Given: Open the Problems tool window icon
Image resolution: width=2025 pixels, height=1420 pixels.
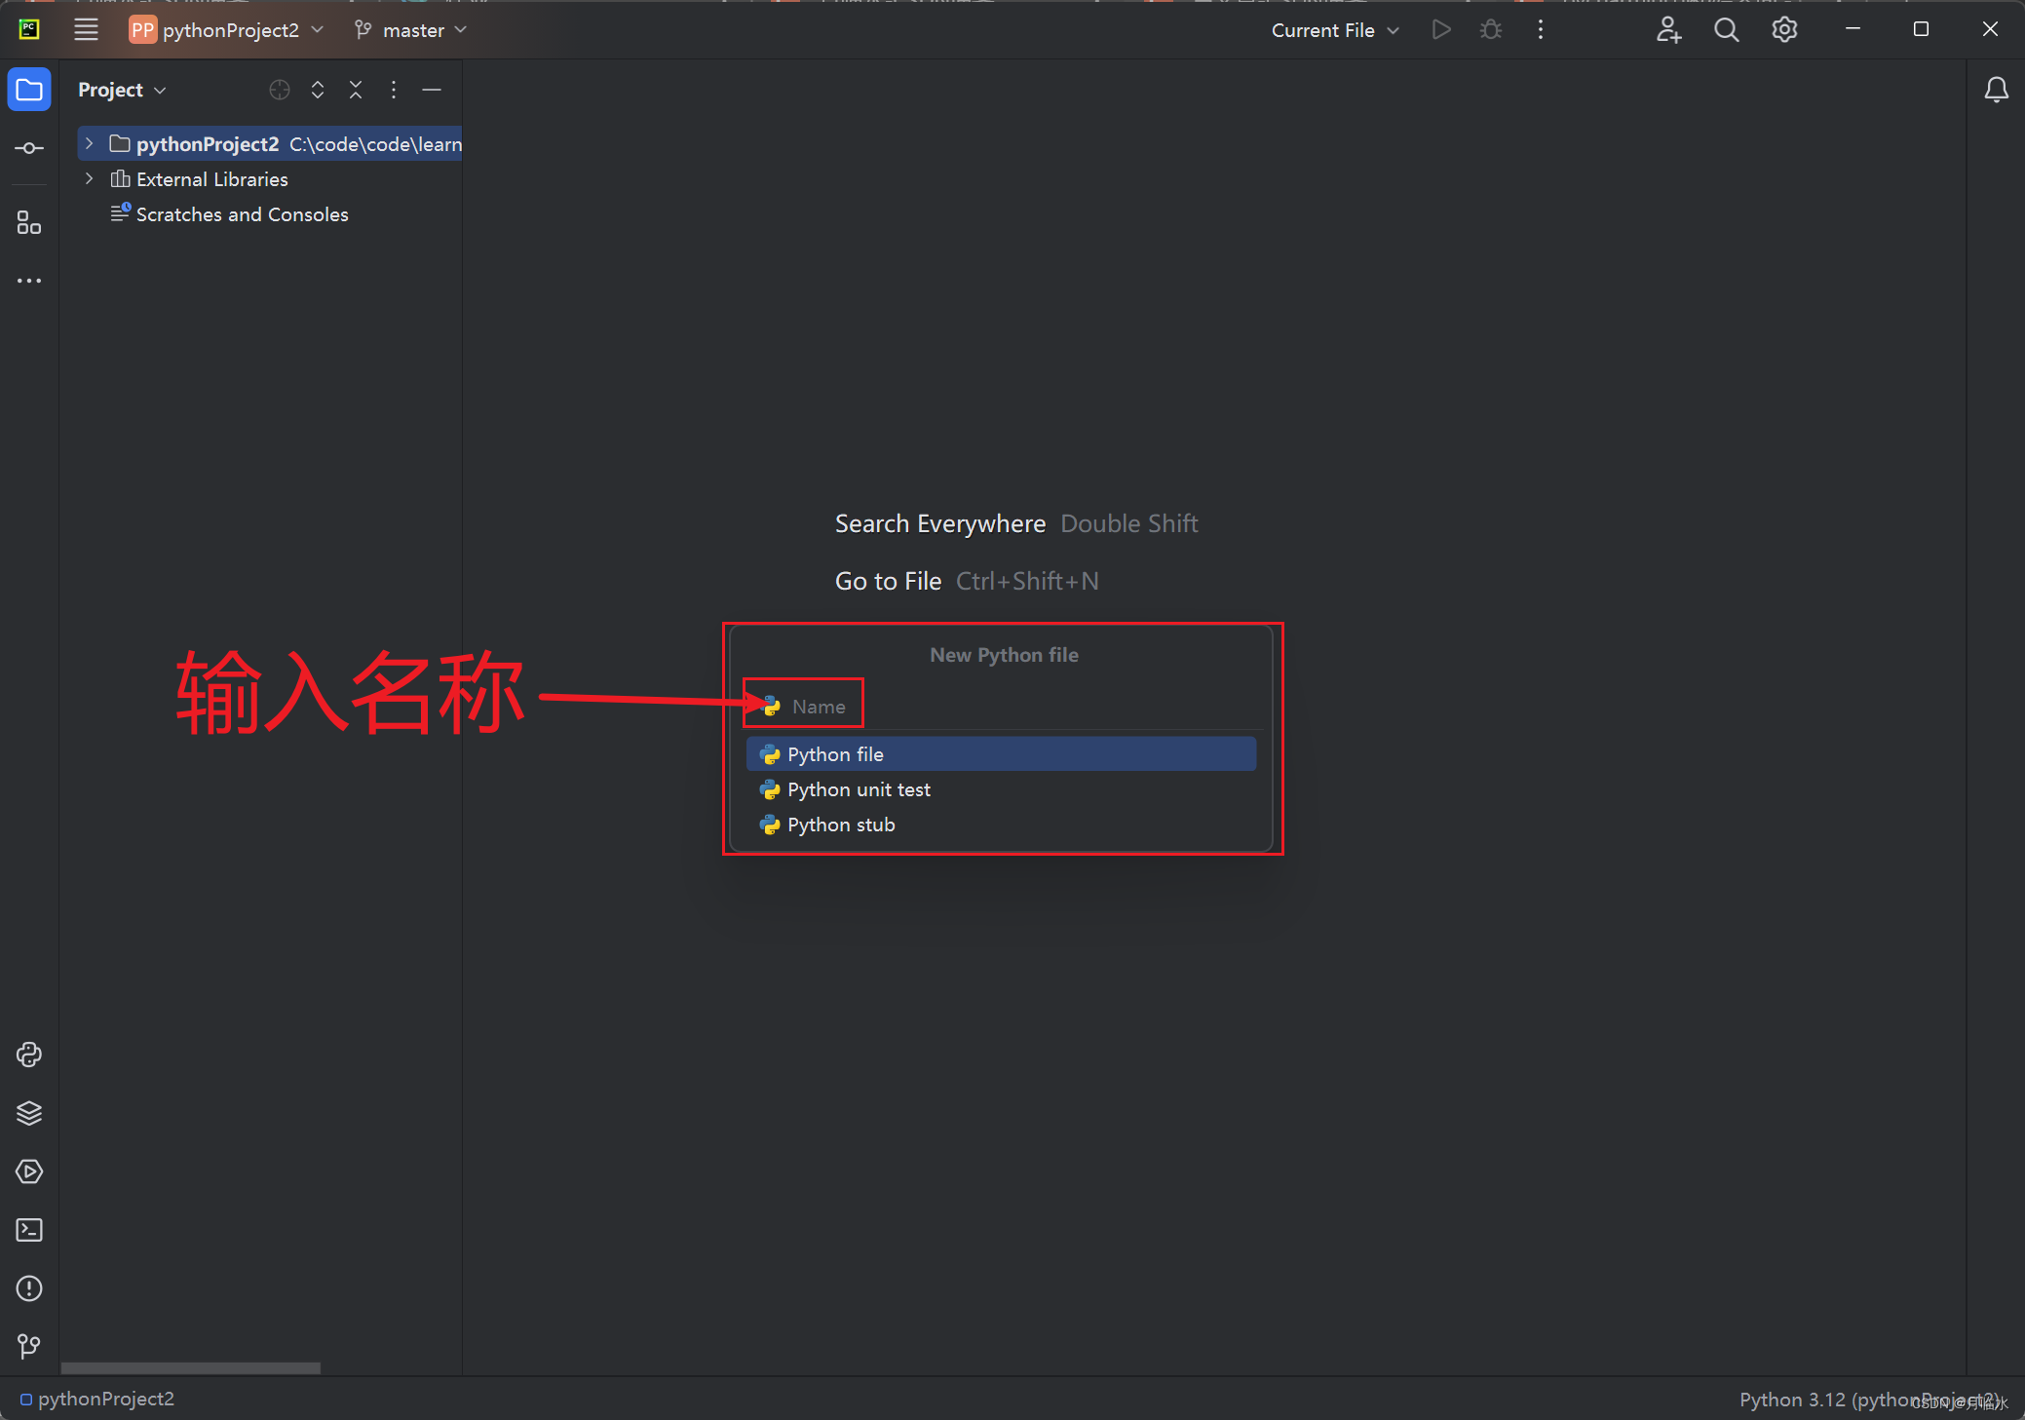Looking at the screenshot, I should click(x=29, y=1288).
